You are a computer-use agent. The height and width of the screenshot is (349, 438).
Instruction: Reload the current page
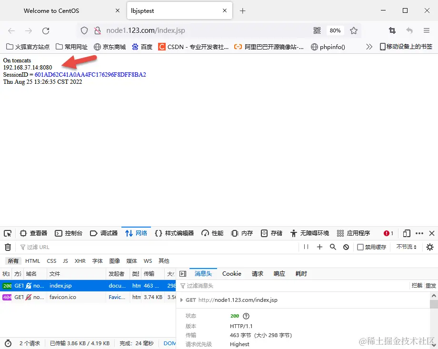(46, 31)
